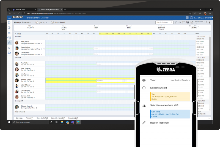The width and height of the screenshot is (220, 147).
Task: Open the hamburger menu beside the Reflexis logo
Action: coord(9,18)
